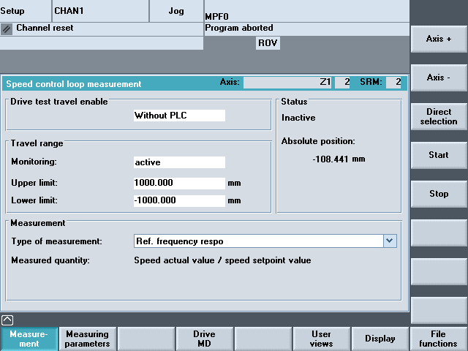Click the axis number field next to Z1
This screenshot has width=468, height=351.
click(x=342, y=83)
